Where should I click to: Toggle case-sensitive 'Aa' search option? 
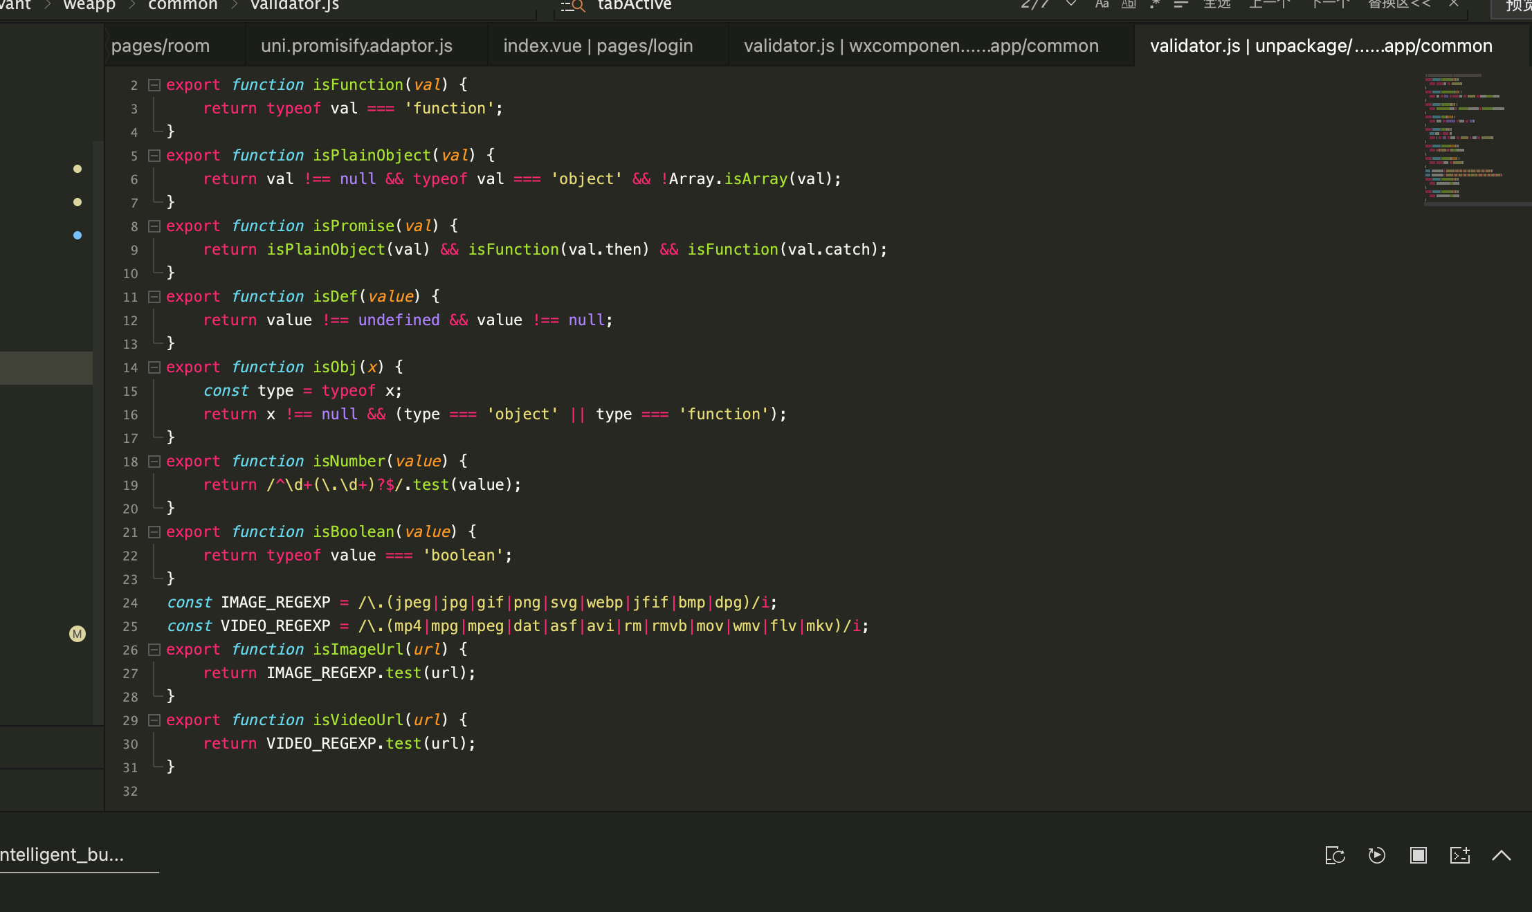click(x=1102, y=4)
